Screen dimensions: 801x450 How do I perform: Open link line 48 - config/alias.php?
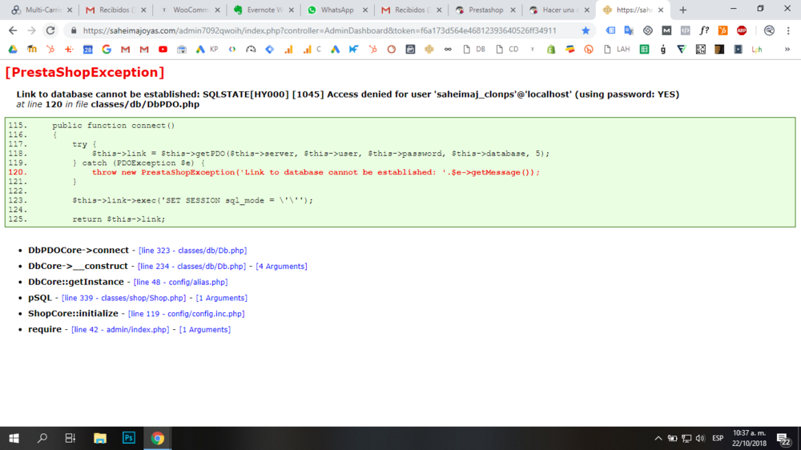tap(180, 282)
